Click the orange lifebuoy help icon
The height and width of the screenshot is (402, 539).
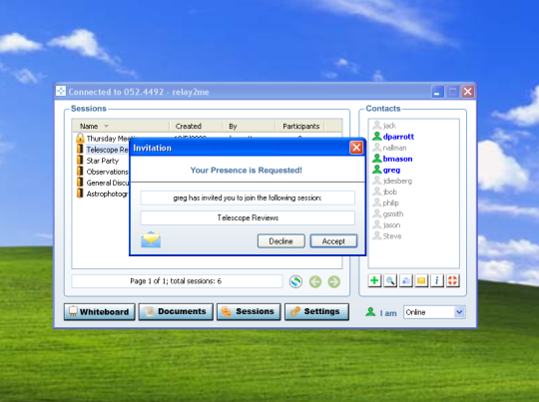(453, 280)
